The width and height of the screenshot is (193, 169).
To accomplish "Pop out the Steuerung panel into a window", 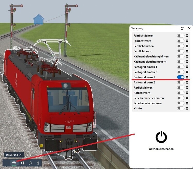I will point(182,28).
